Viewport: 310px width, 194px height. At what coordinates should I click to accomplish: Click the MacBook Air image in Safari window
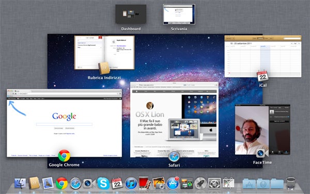tap(184, 130)
